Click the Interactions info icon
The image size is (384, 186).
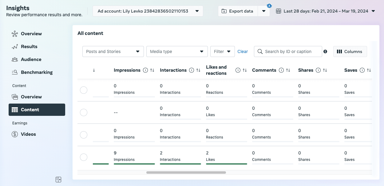tap(192, 70)
